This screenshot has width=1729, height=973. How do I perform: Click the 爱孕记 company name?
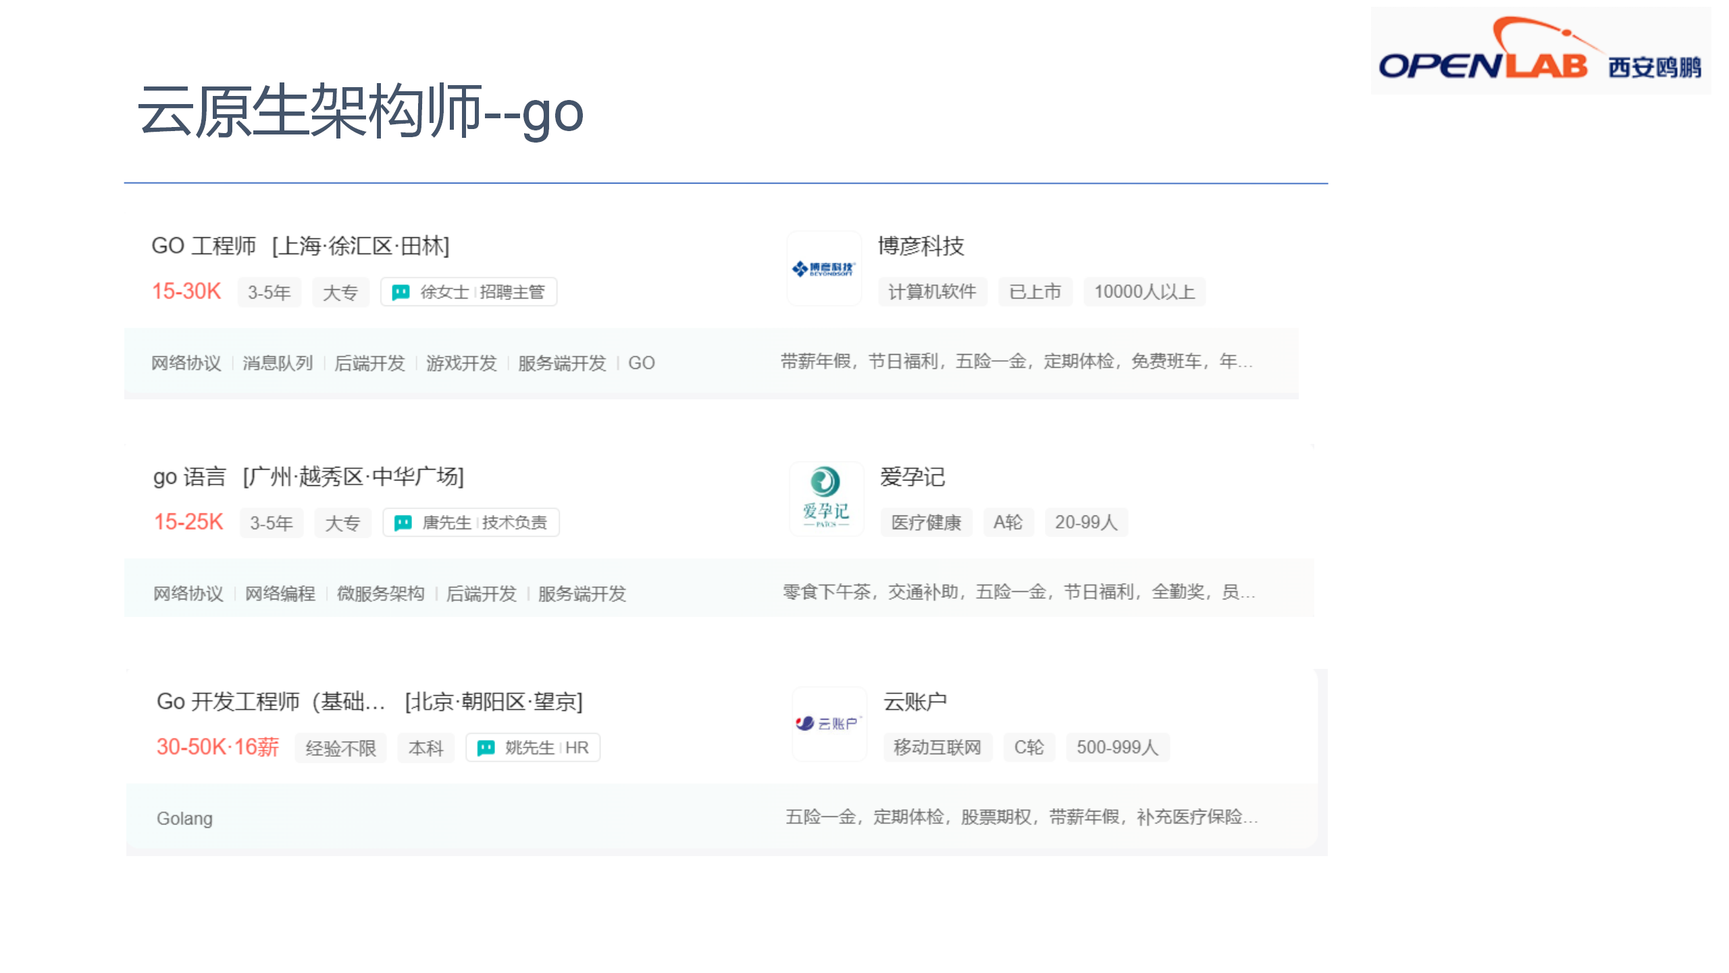pyautogui.click(x=912, y=477)
